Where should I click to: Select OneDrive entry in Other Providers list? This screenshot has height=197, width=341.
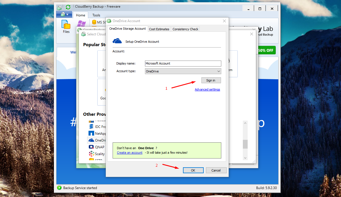[97, 140]
